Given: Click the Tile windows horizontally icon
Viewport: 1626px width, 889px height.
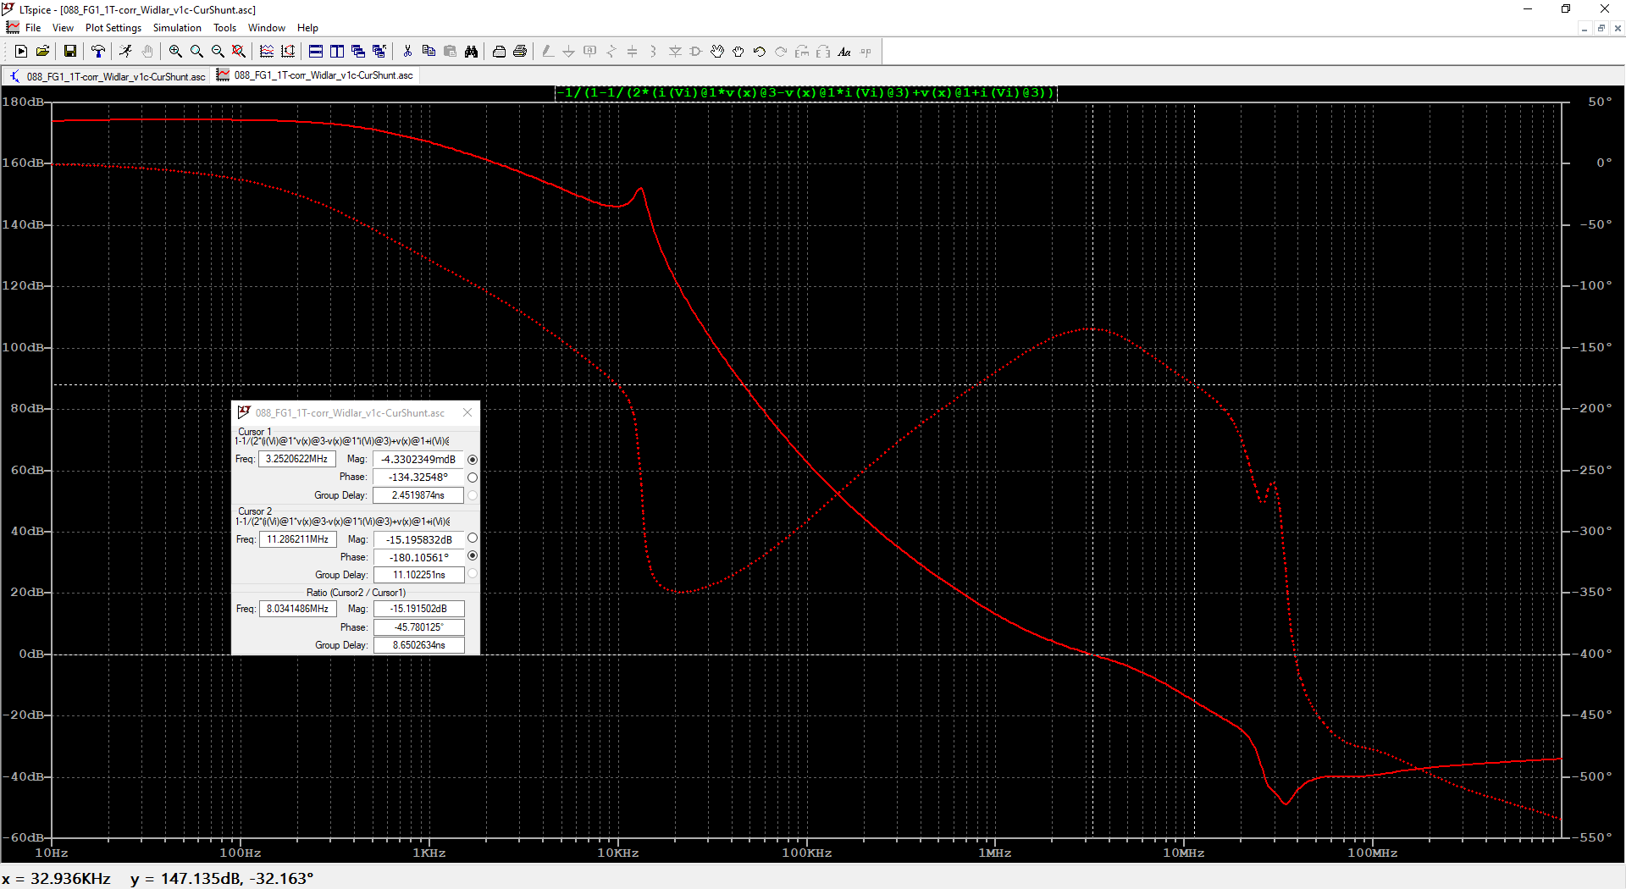Looking at the screenshot, I should point(316,52).
